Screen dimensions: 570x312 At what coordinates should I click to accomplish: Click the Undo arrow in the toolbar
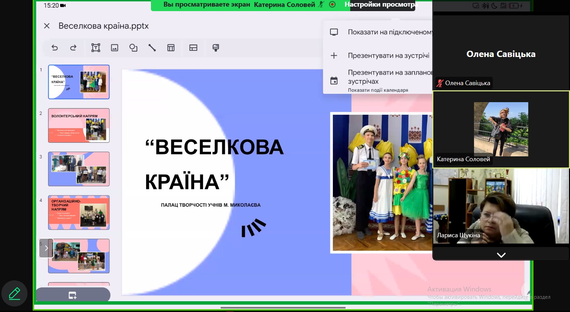click(x=55, y=48)
